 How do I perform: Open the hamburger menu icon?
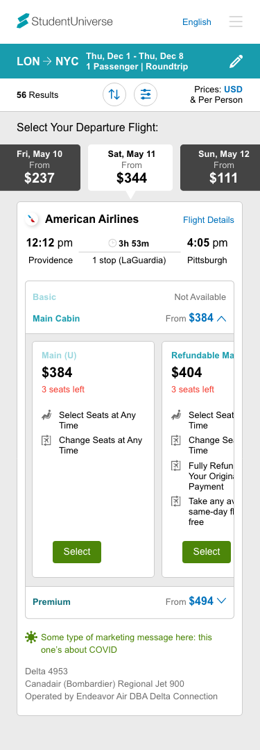[x=236, y=22]
